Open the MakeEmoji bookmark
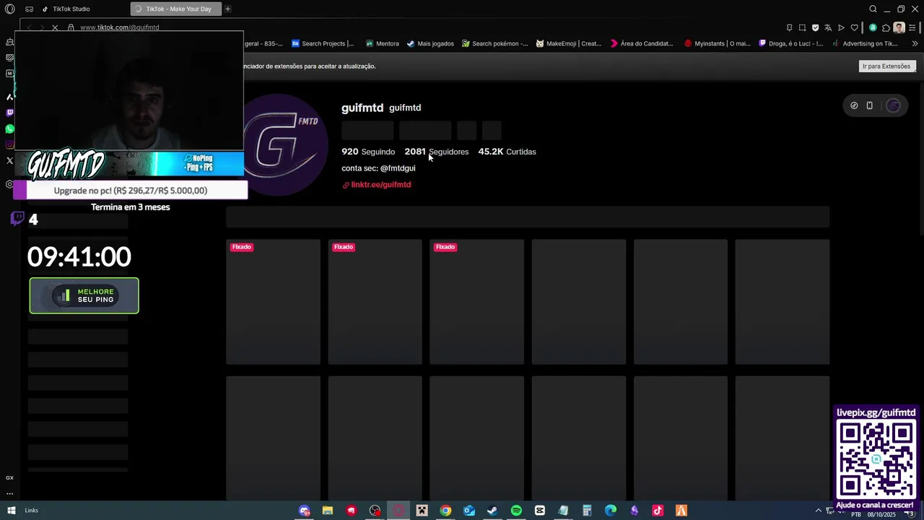This screenshot has height=520, width=924. (x=569, y=43)
